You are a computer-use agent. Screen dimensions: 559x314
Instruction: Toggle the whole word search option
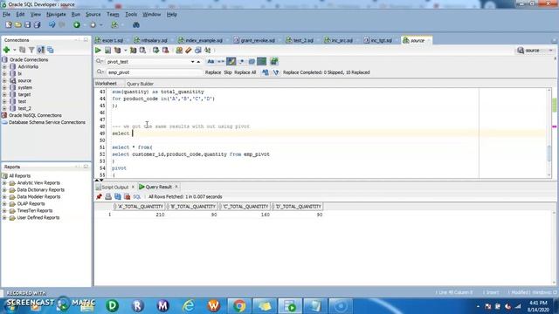[221, 61]
